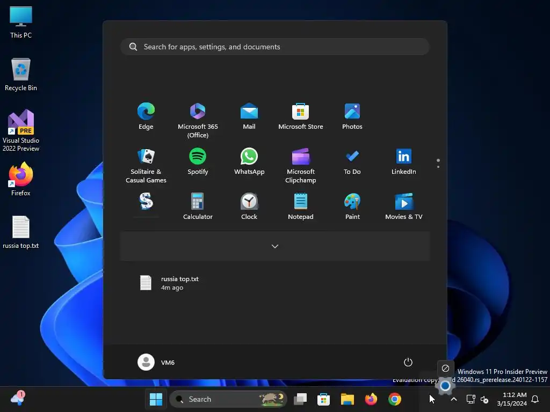Image resolution: width=550 pixels, height=412 pixels.
Task: Click the muted volume tray icon
Action: 484,399
